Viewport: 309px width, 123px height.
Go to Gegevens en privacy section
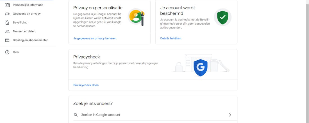(27, 14)
